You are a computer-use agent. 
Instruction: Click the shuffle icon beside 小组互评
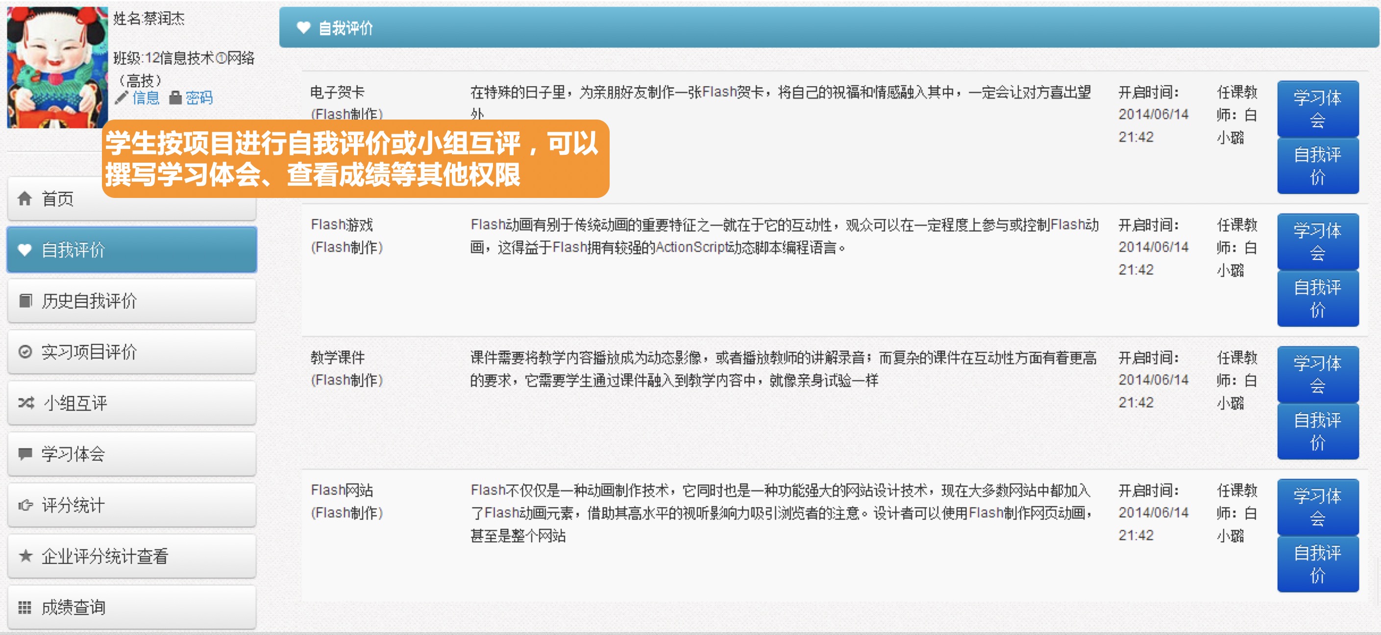coord(26,402)
